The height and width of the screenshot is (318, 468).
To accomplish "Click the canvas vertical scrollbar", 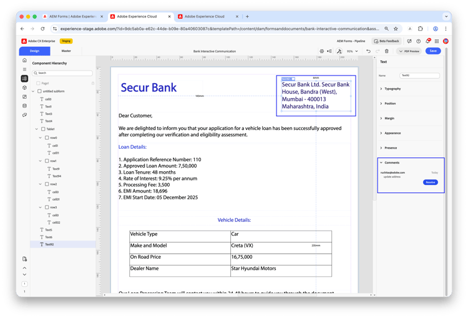I will tap(374, 129).
